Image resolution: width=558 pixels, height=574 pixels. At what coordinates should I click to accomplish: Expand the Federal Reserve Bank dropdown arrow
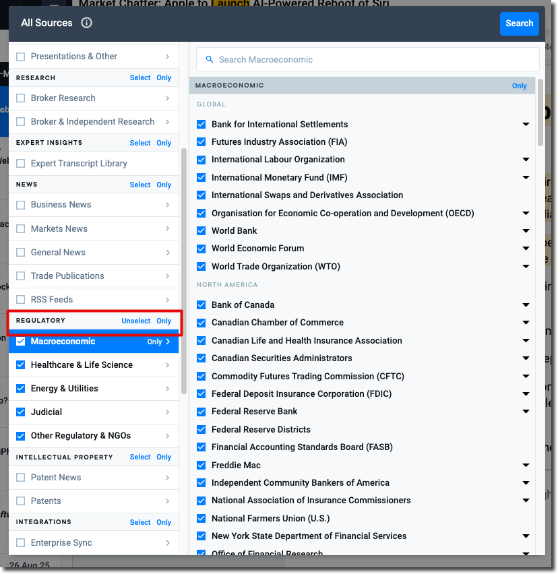click(526, 412)
